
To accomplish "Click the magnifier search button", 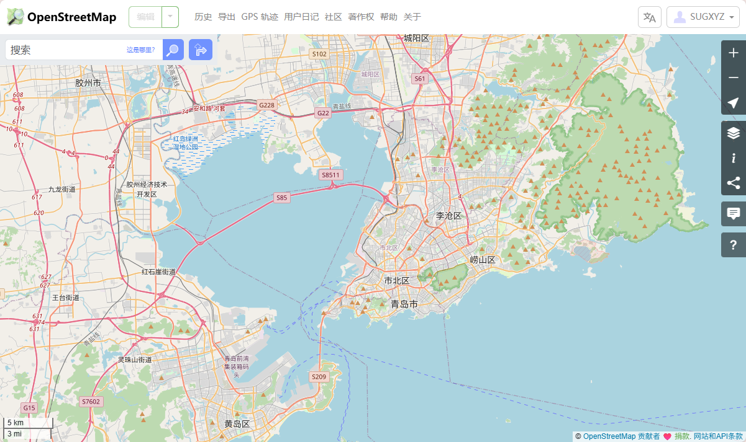I will click(173, 50).
